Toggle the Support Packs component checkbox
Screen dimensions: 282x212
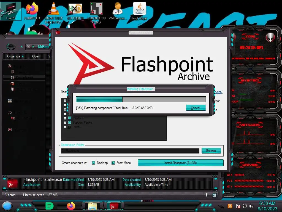coord(70,123)
